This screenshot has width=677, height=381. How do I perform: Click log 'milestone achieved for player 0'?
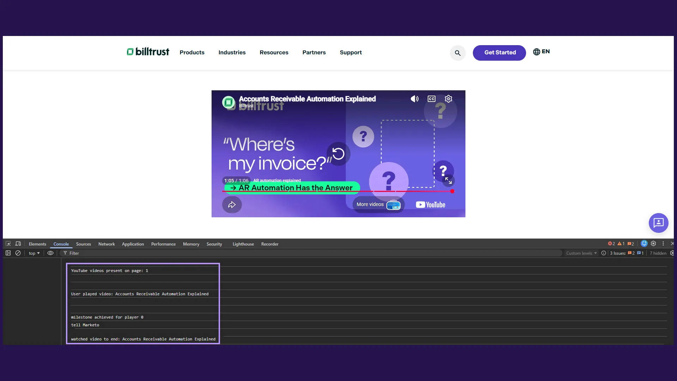(107, 317)
